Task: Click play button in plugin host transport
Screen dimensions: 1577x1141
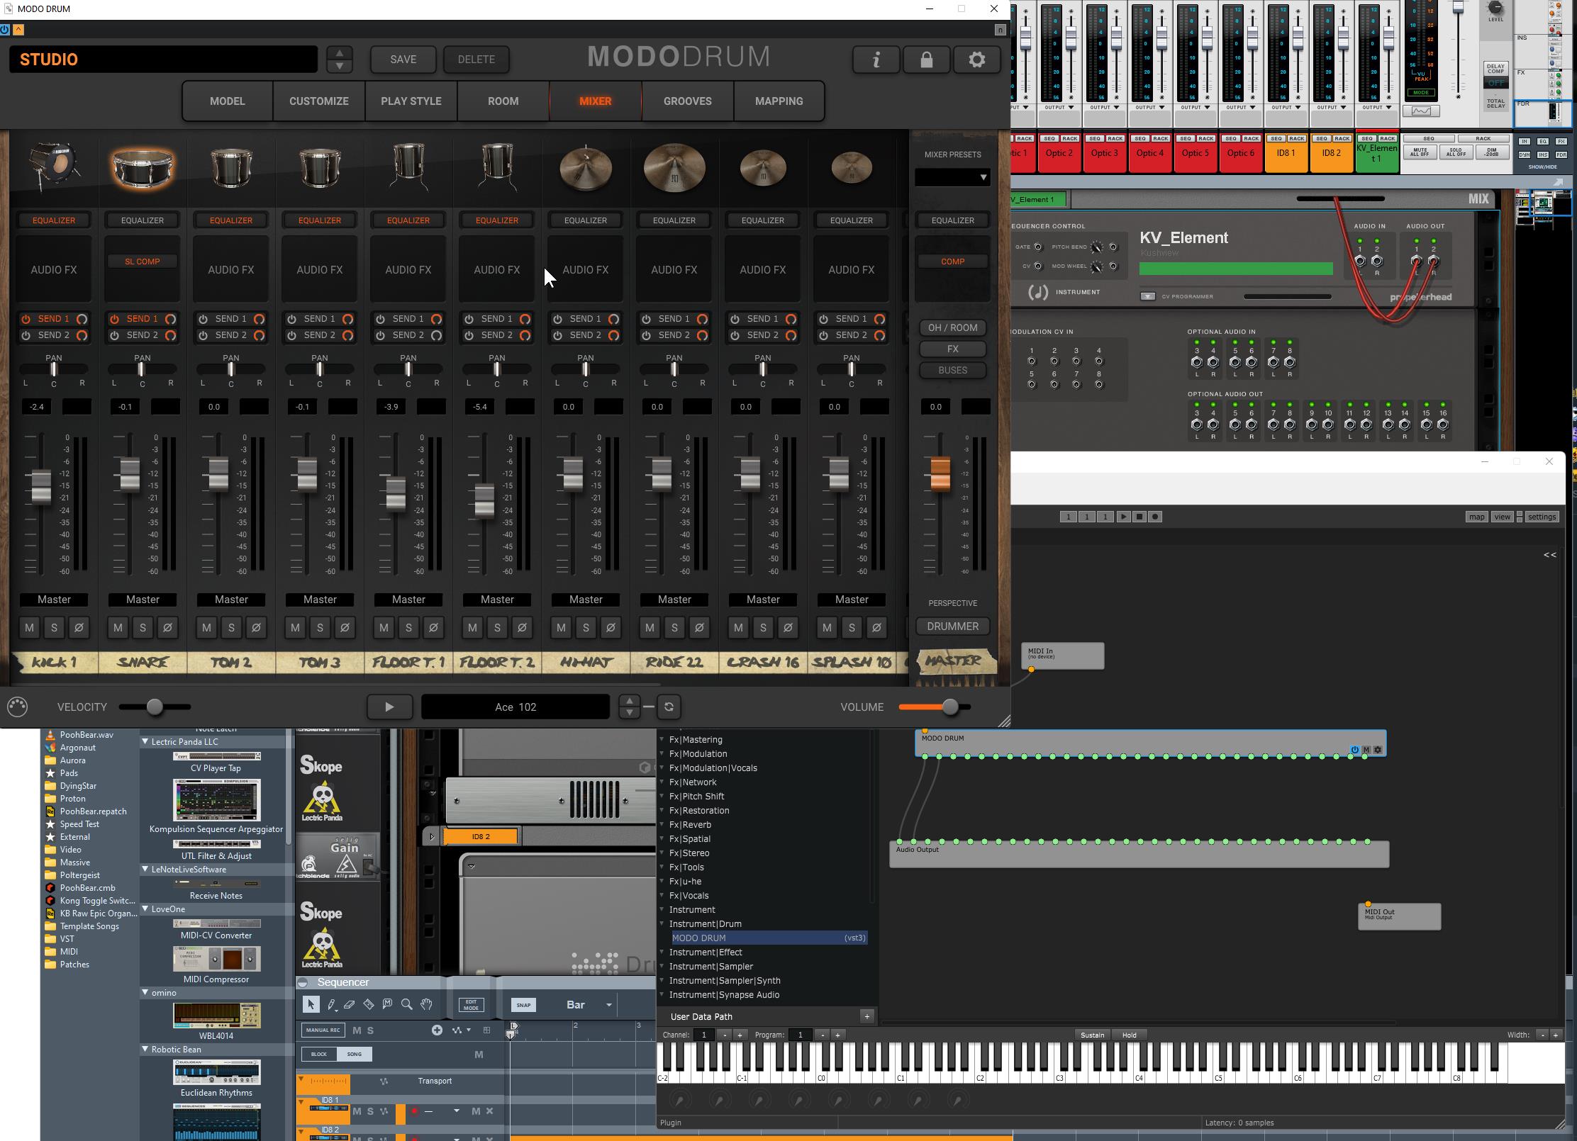Action: [1123, 517]
